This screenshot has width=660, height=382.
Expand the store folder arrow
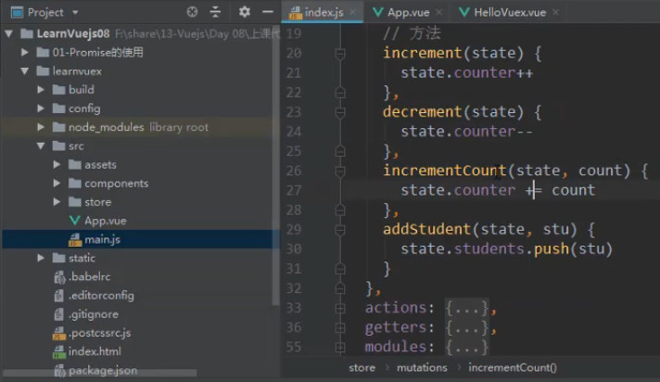[x=57, y=202]
